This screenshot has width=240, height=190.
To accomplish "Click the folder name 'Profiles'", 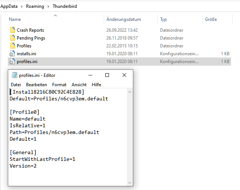I will (24, 46).
